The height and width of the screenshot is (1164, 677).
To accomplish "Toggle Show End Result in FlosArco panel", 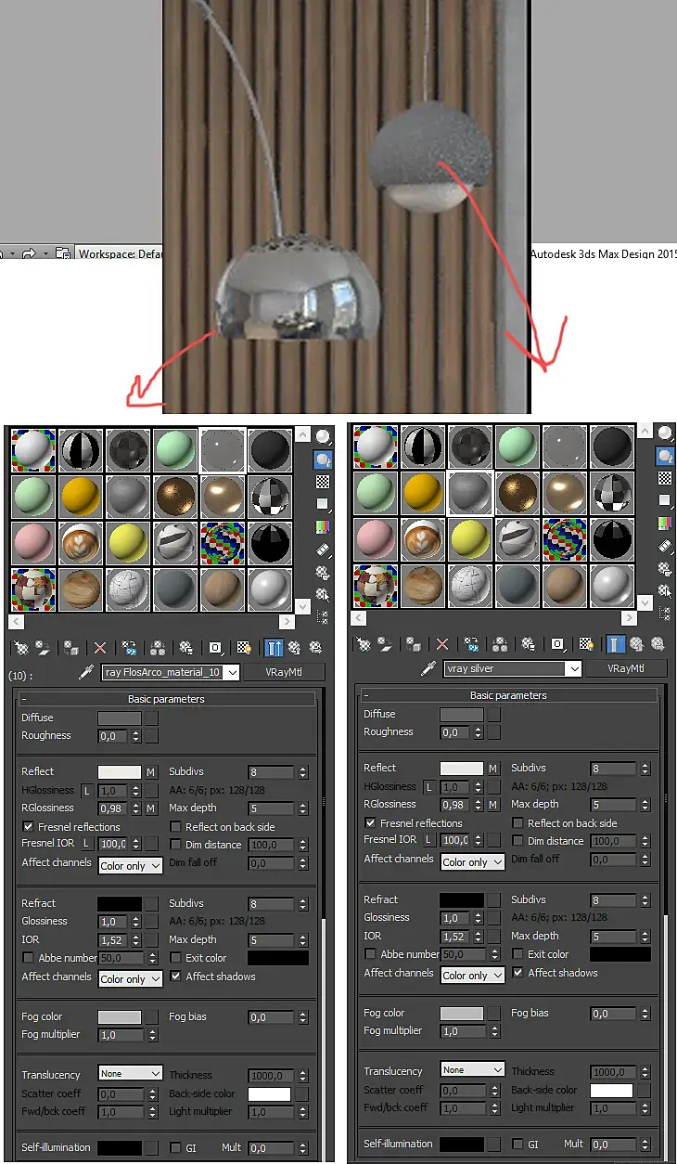I will tap(274, 648).
